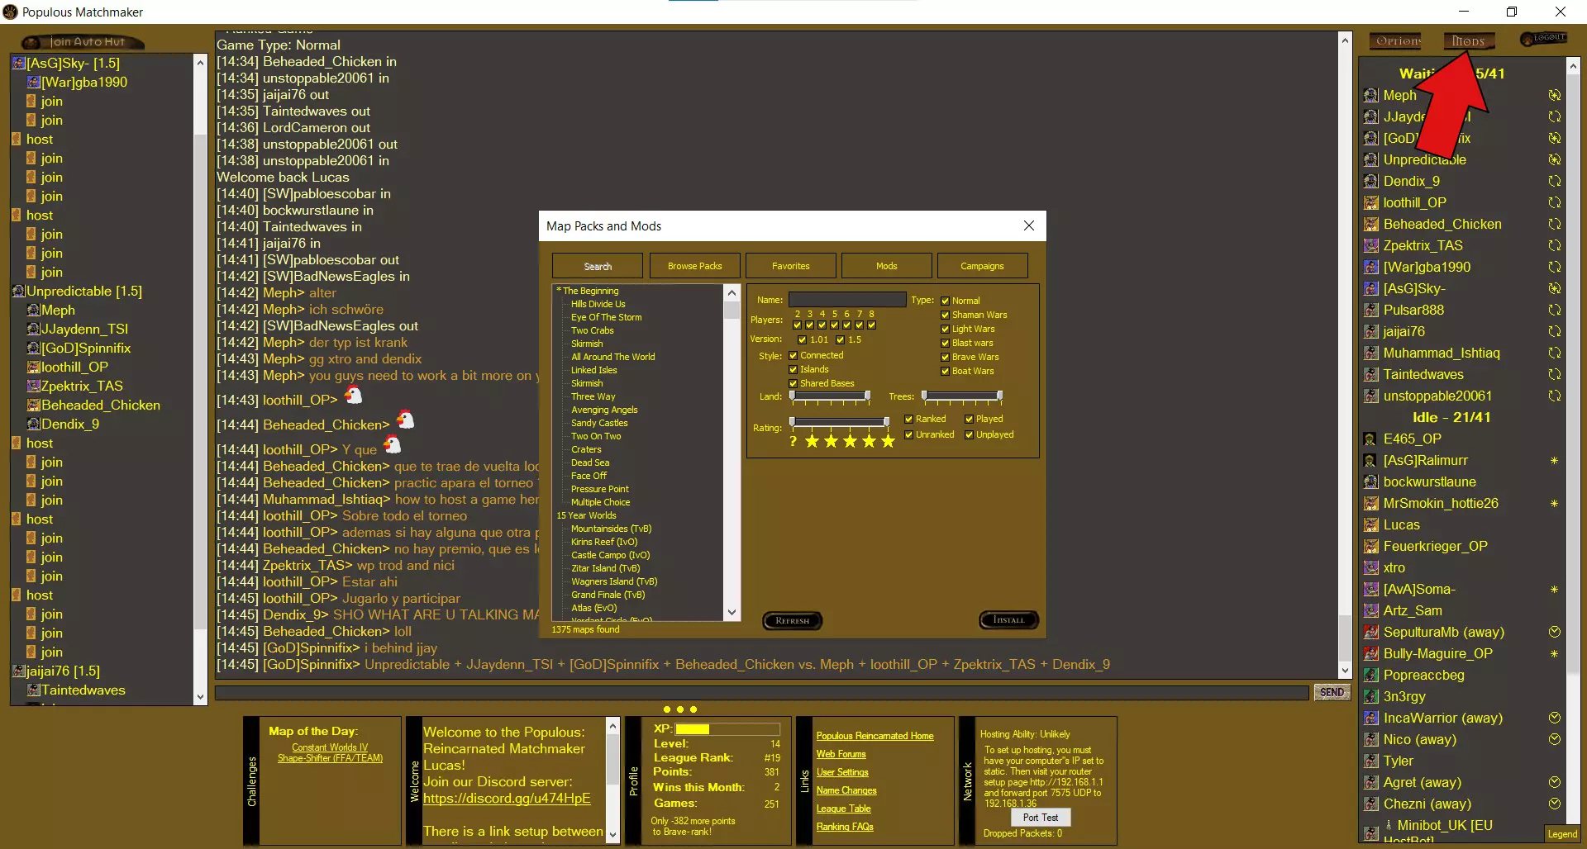
Task: Click the map list scrollbar down arrow
Action: tap(732, 613)
